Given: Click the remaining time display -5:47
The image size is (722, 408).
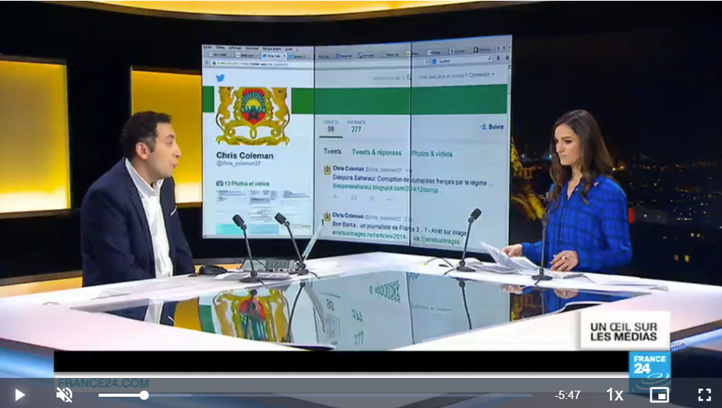Looking at the screenshot, I should (567, 395).
